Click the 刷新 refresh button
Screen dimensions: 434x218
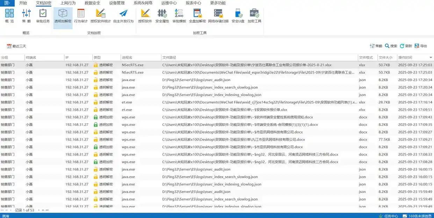tap(406, 46)
